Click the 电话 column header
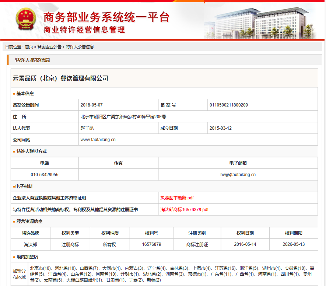326x286 pixels. click(x=45, y=163)
